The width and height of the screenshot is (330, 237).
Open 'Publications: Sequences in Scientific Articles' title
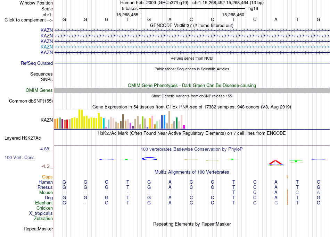(x=192, y=69)
